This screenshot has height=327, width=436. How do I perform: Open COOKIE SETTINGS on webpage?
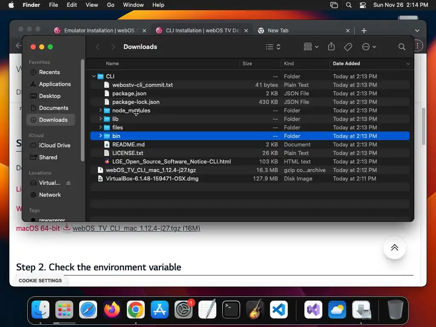pos(40,281)
